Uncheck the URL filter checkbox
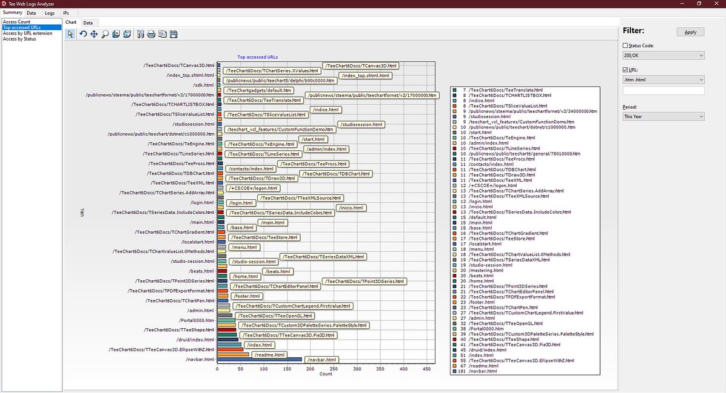 click(x=626, y=70)
